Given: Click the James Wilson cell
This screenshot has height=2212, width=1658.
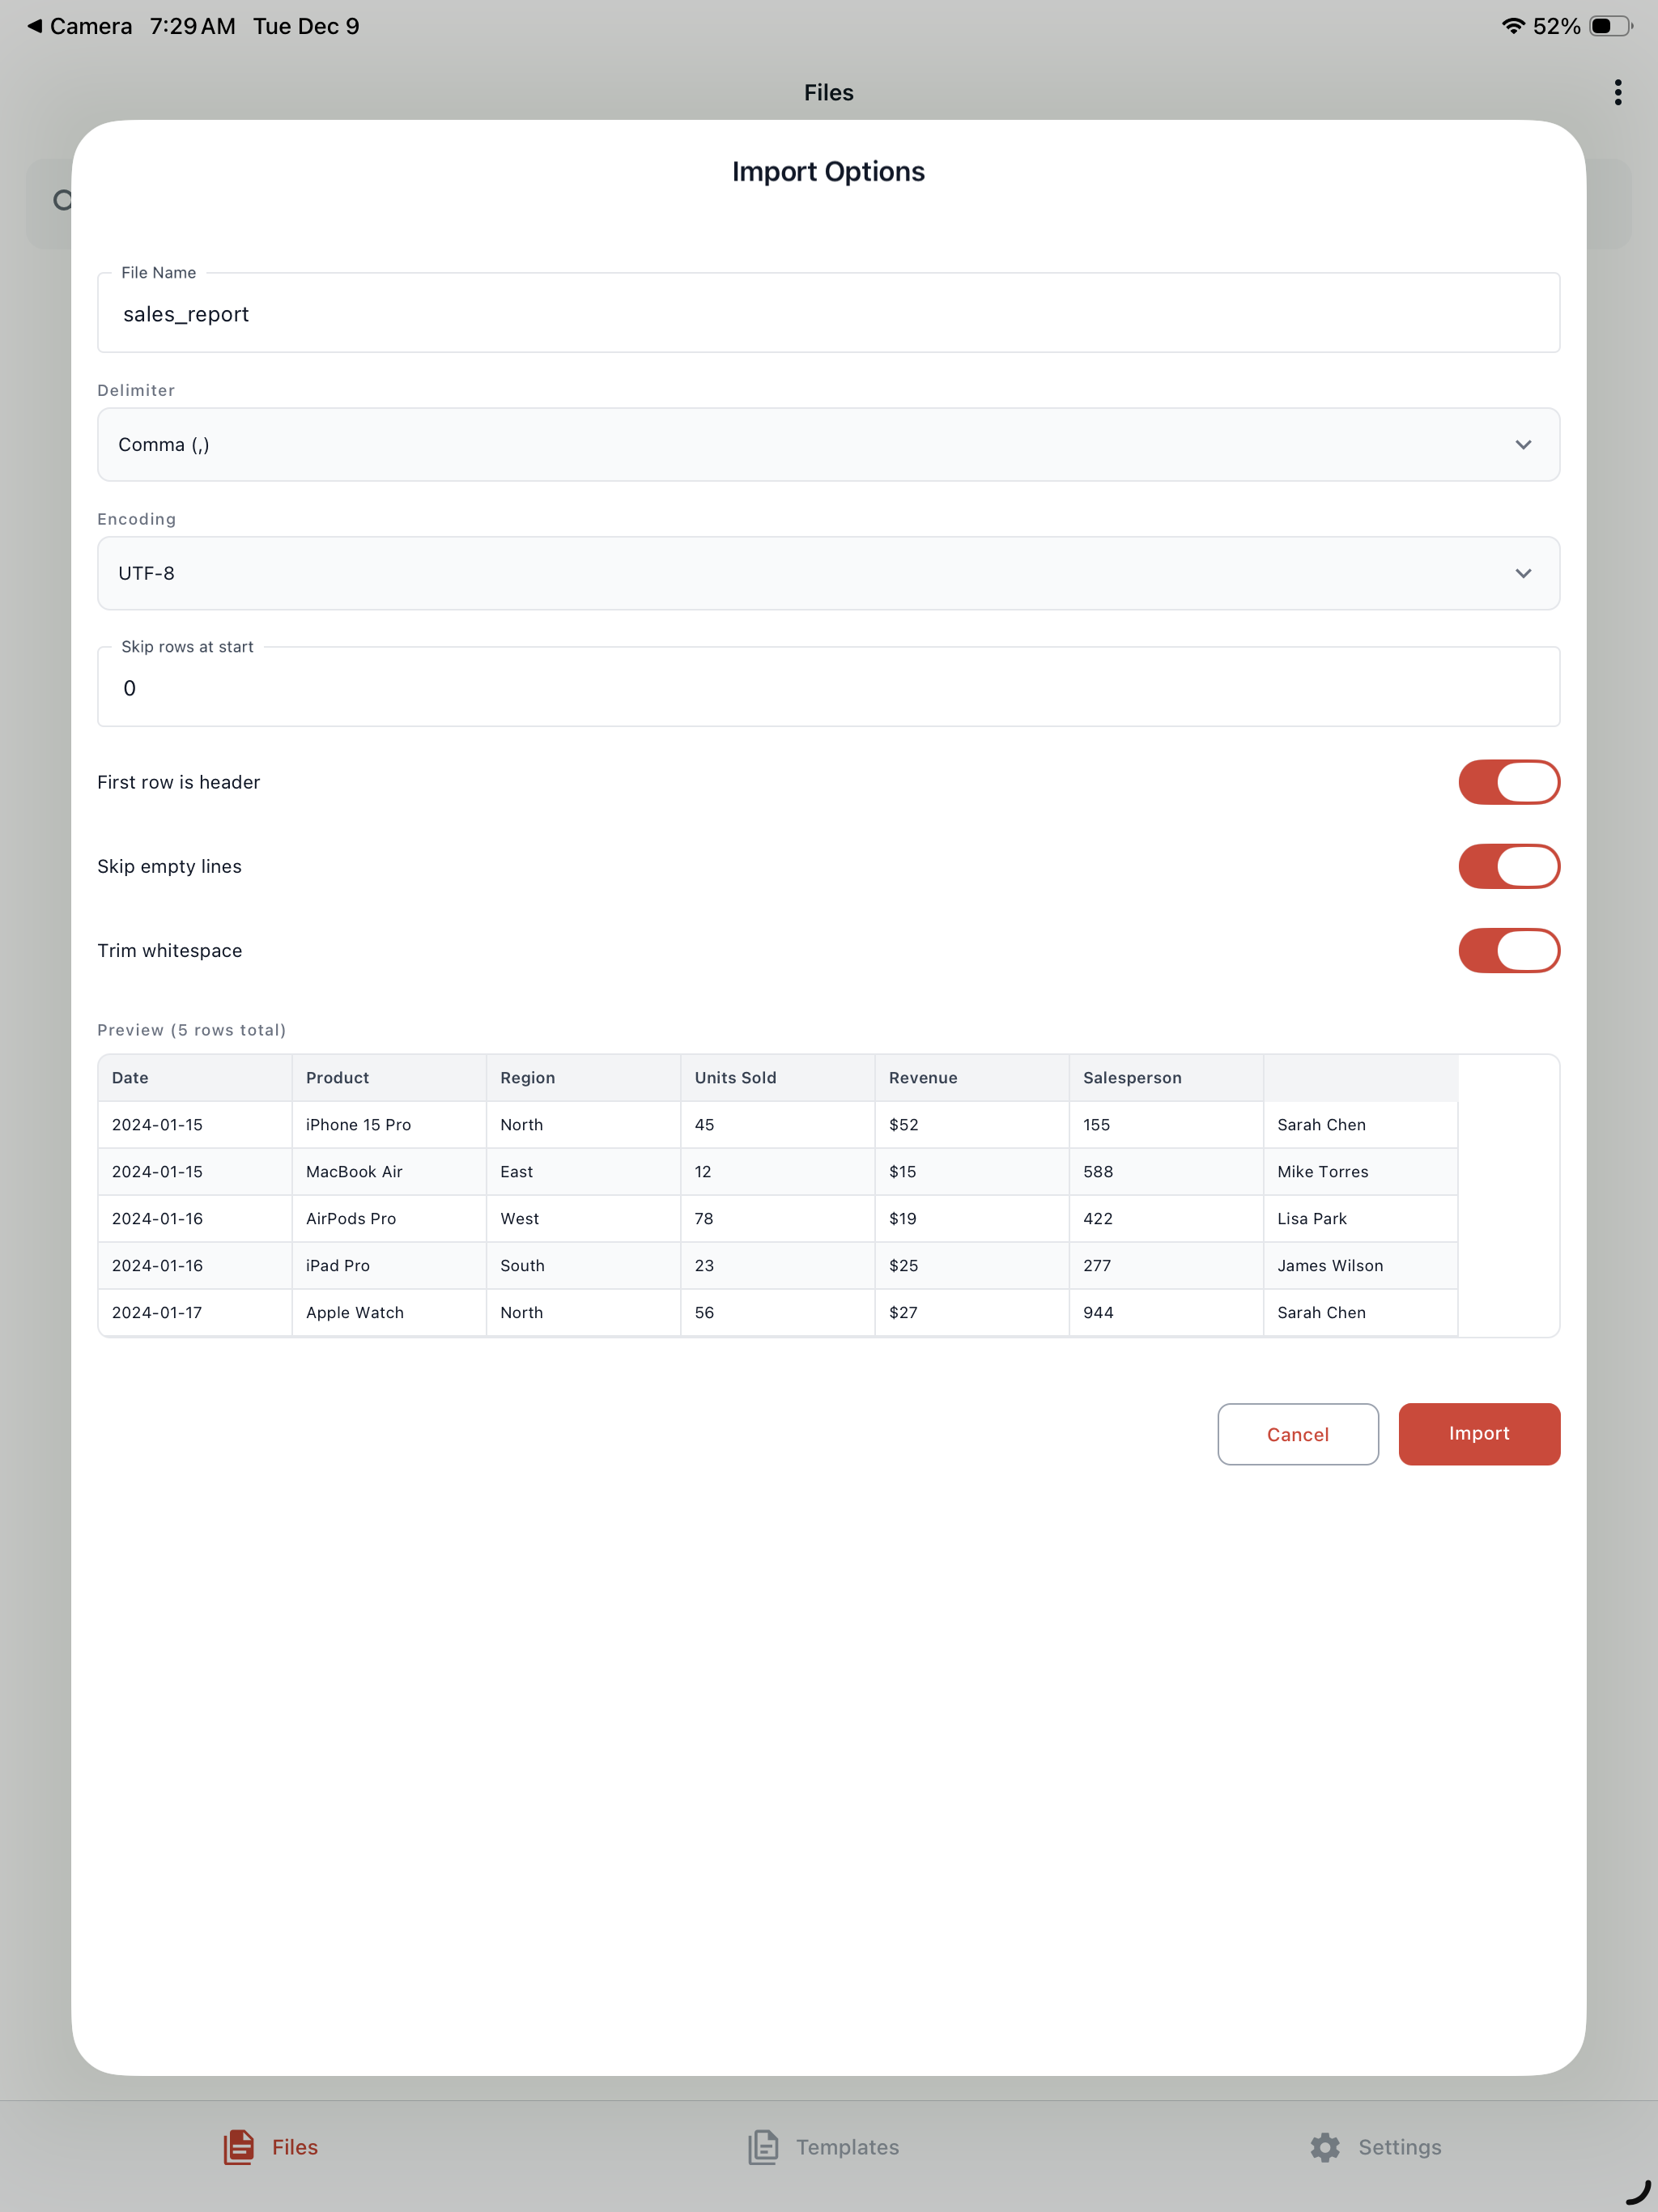Looking at the screenshot, I should [x=1360, y=1265].
